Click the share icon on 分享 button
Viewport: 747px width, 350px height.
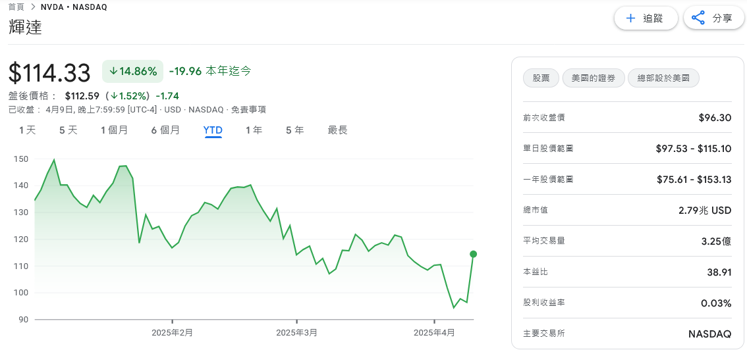point(698,18)
